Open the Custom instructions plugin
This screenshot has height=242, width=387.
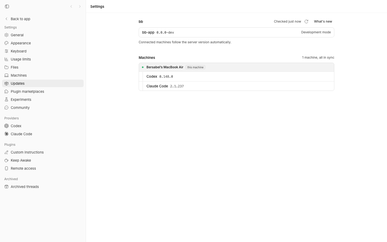coord(43,152)
